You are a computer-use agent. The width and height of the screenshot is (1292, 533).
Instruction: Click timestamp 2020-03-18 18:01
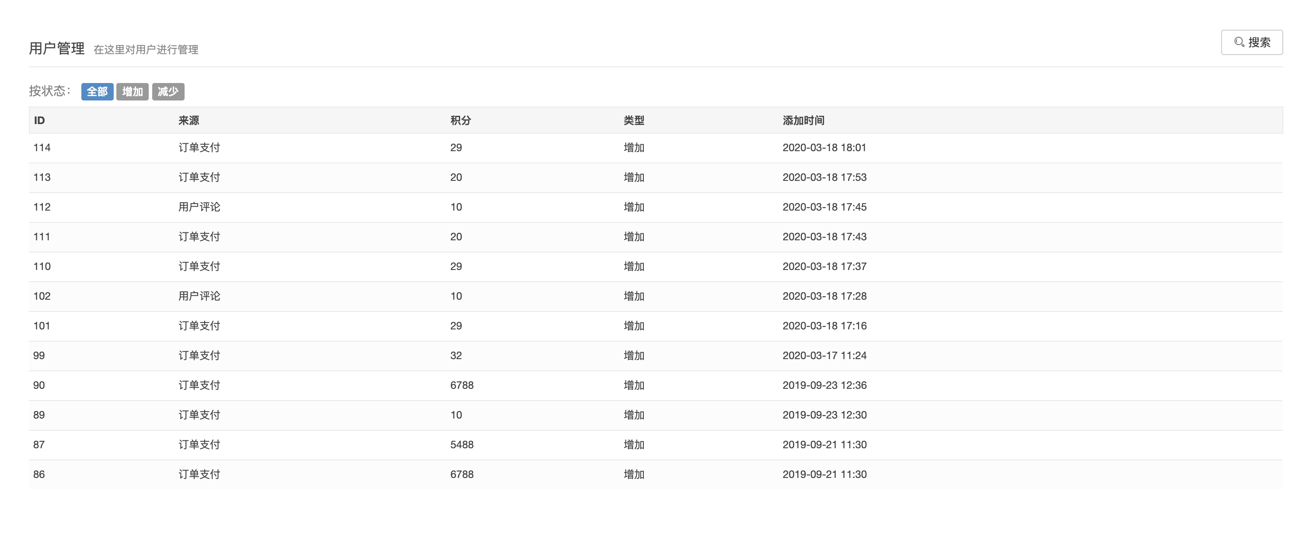click(x=824, y=148)
